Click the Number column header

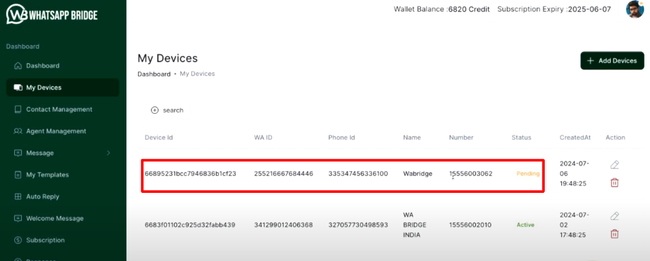point(461,138)
